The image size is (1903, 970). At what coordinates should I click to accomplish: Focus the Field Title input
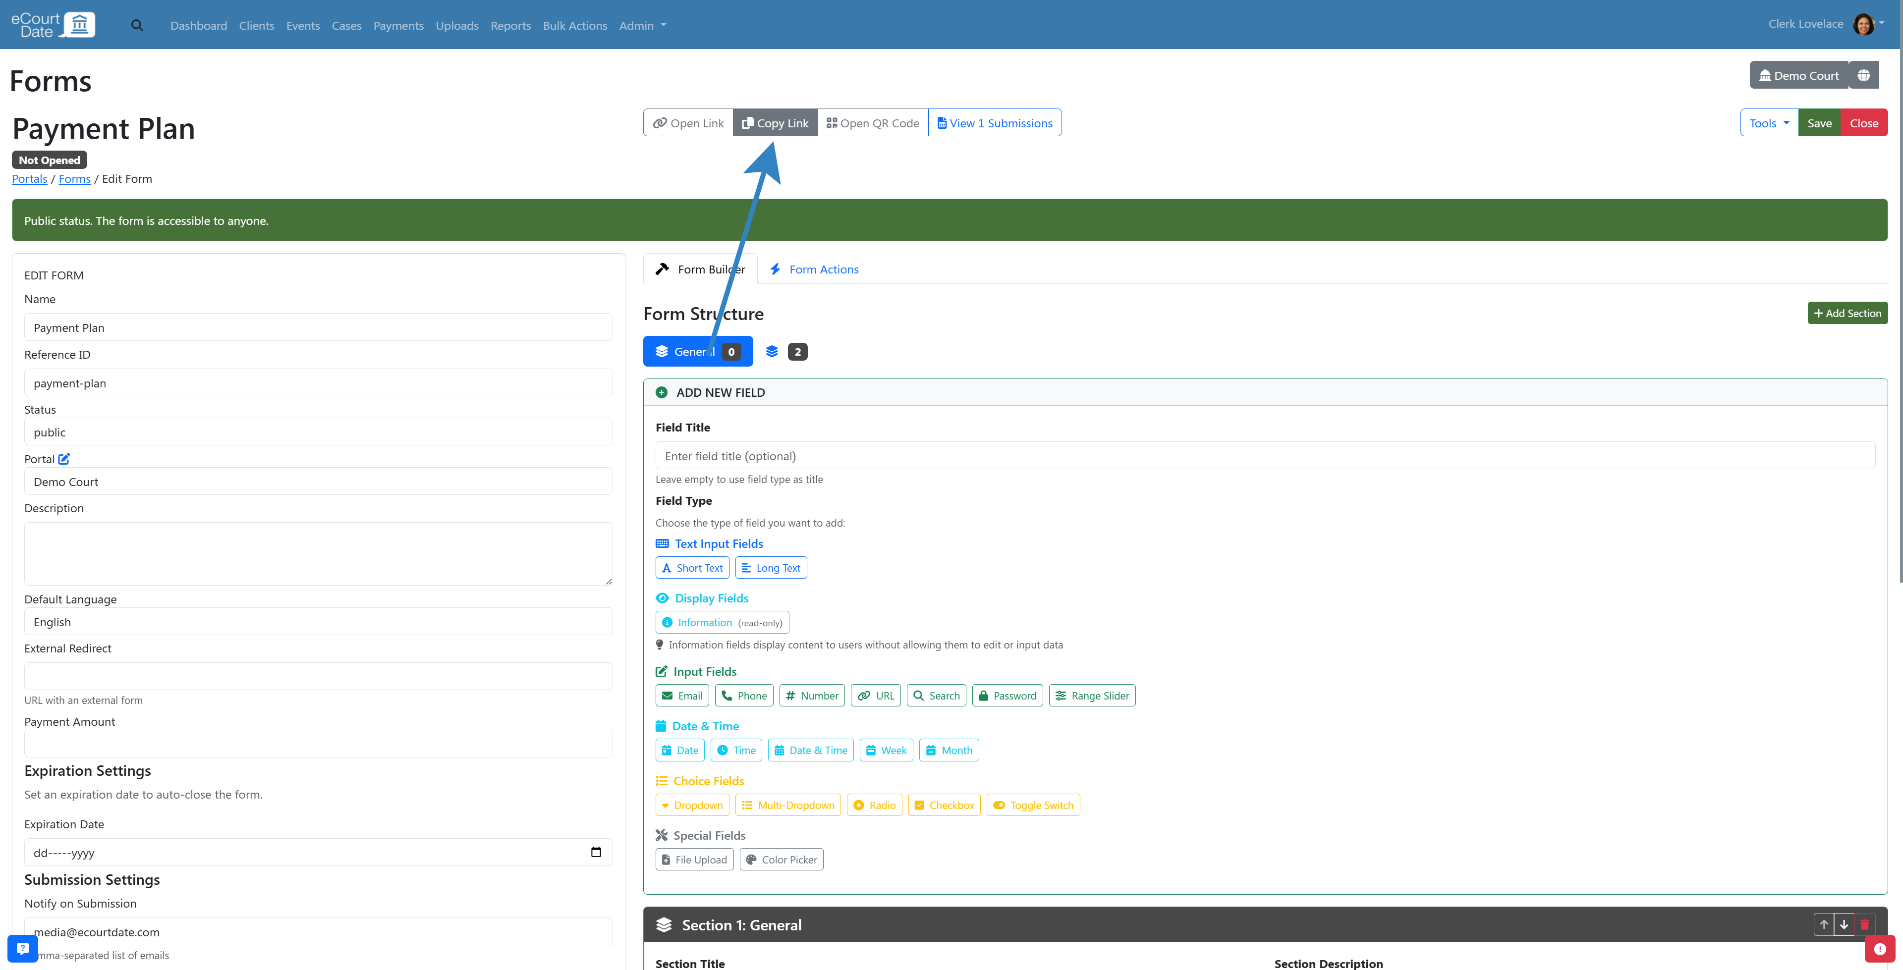[1265, 455]
